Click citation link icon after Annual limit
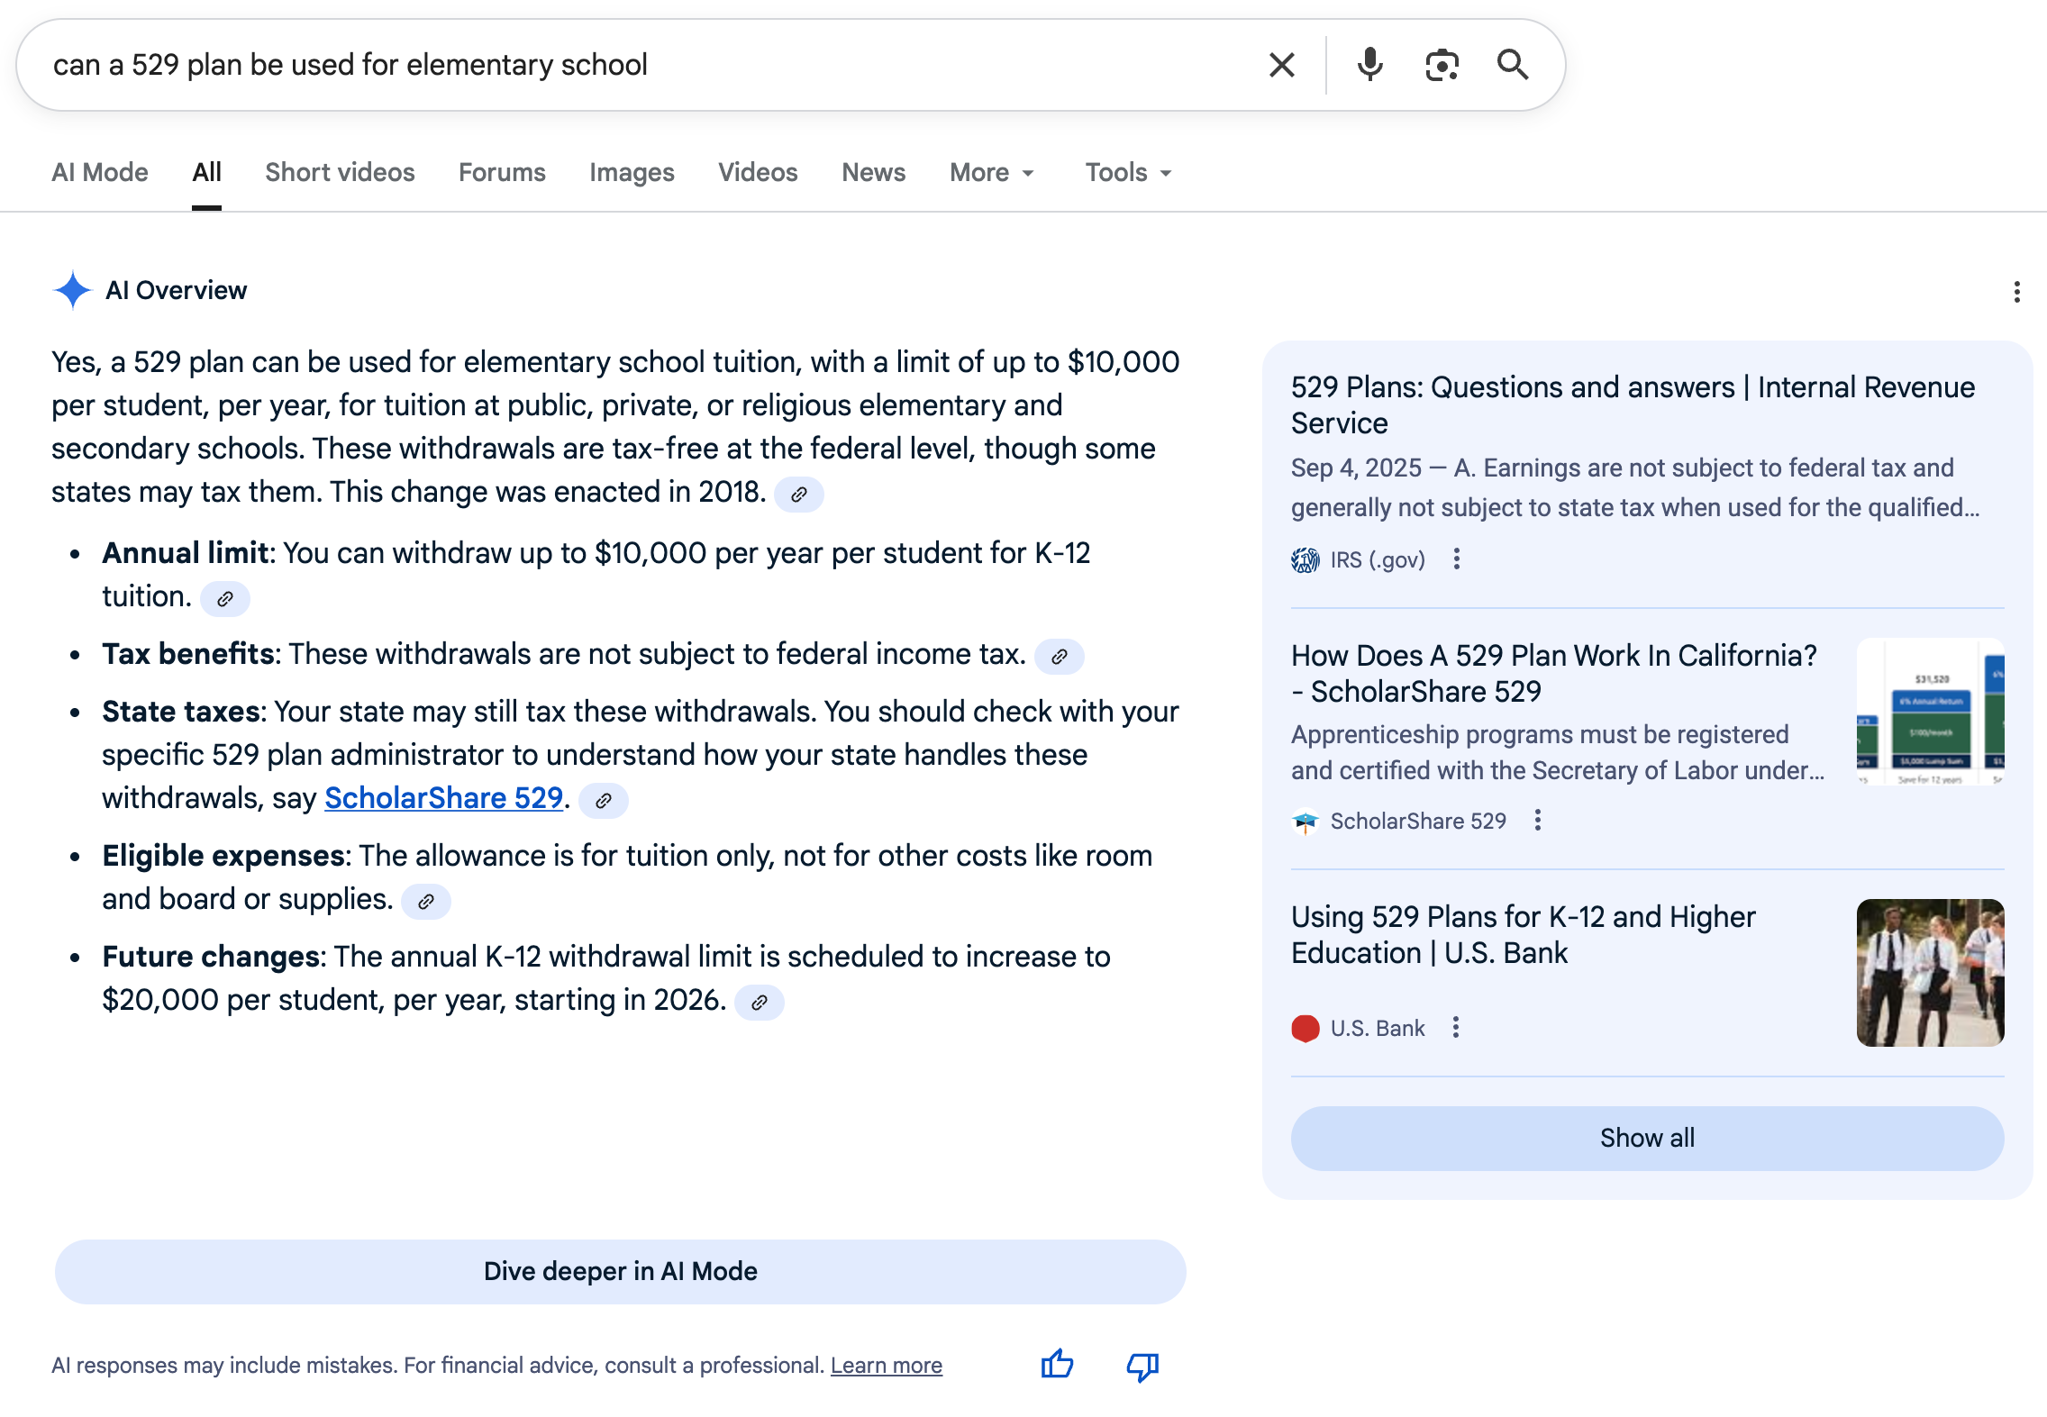This screenshot has width=2047, height=1417. 225,599
